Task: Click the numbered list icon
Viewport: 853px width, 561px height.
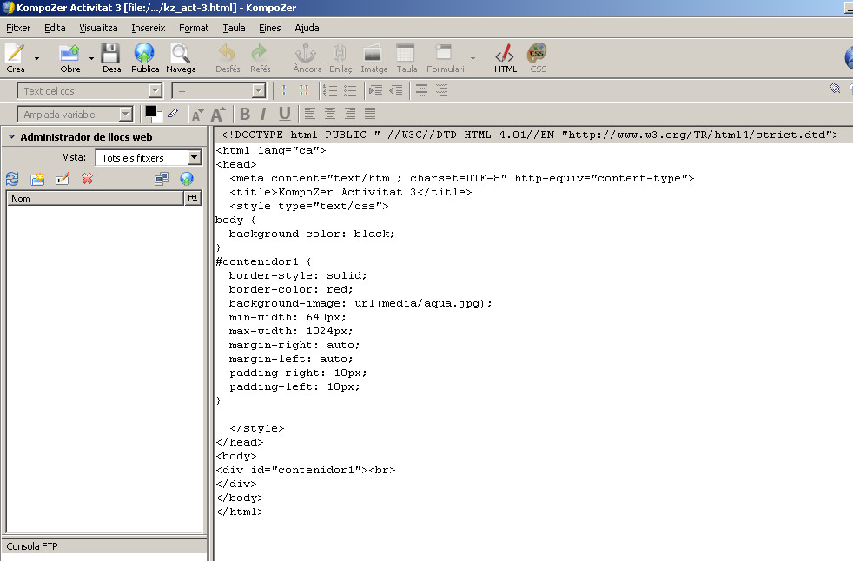Action: click(x=330, y=91)
